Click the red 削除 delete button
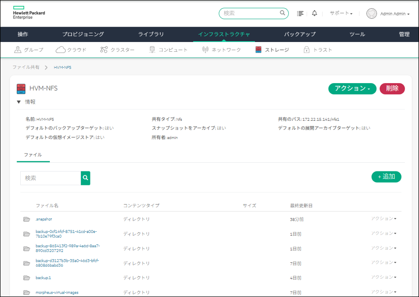 [x=392, y=88]
